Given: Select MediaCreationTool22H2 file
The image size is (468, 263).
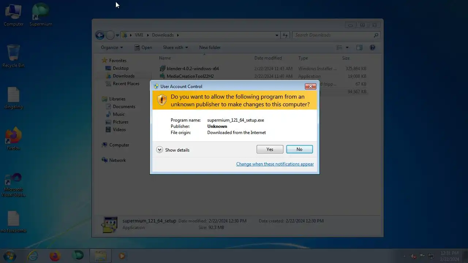Looking at the screenshot, I should [190, 76].
